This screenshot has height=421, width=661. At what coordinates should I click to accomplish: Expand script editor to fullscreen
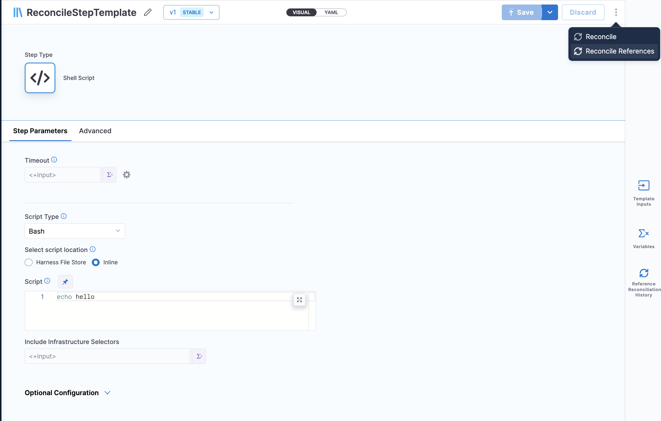pos(299,300)
